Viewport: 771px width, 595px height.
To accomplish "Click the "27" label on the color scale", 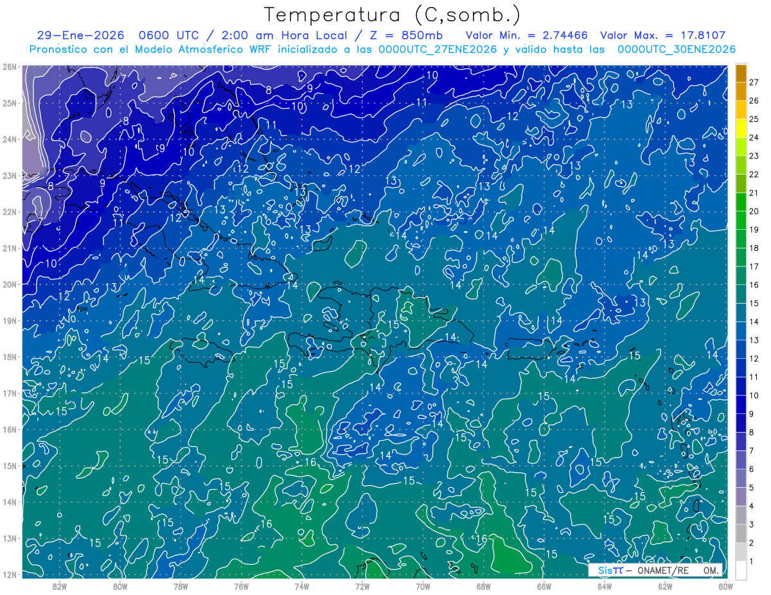I will (x=754, y=82).
